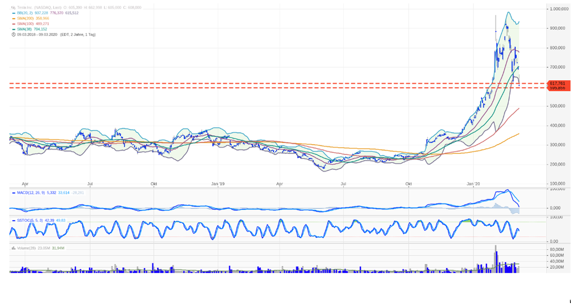This screenshot has height=305, width=571.
Task: Select the red 617,761 price marker
Action: pyautogui.click(x=557, y=83)
